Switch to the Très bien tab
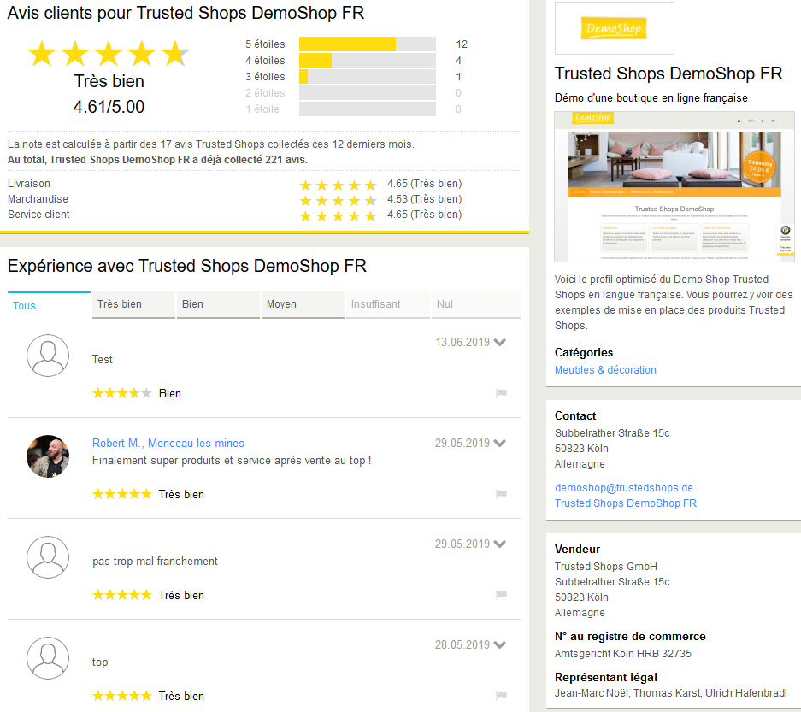Image resolution: width=801 pixels, height=712 pixels. click(x=134, y=305)
